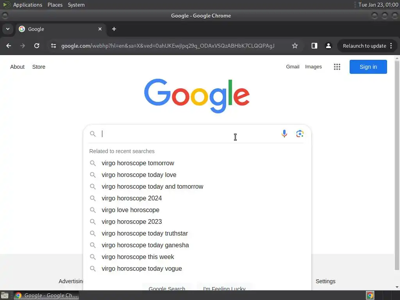Image resolution: width=400 pixels, height=300 pixels.
Task: Open the Chrome profile icon
Action: pyautogui.click(x=328, y=46)
